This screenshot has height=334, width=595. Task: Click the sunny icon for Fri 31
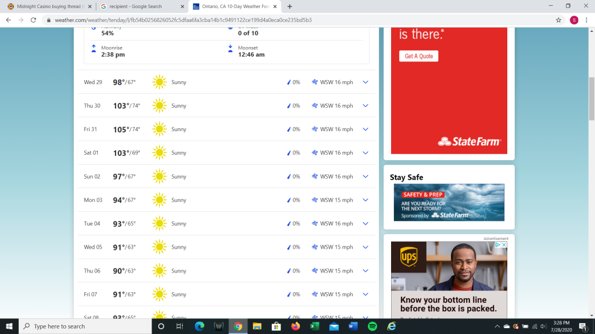tap(159, 129)
